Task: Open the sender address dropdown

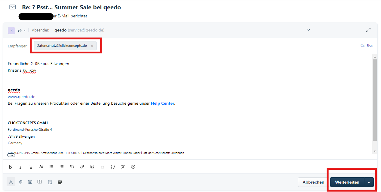Action: (309, 30)
